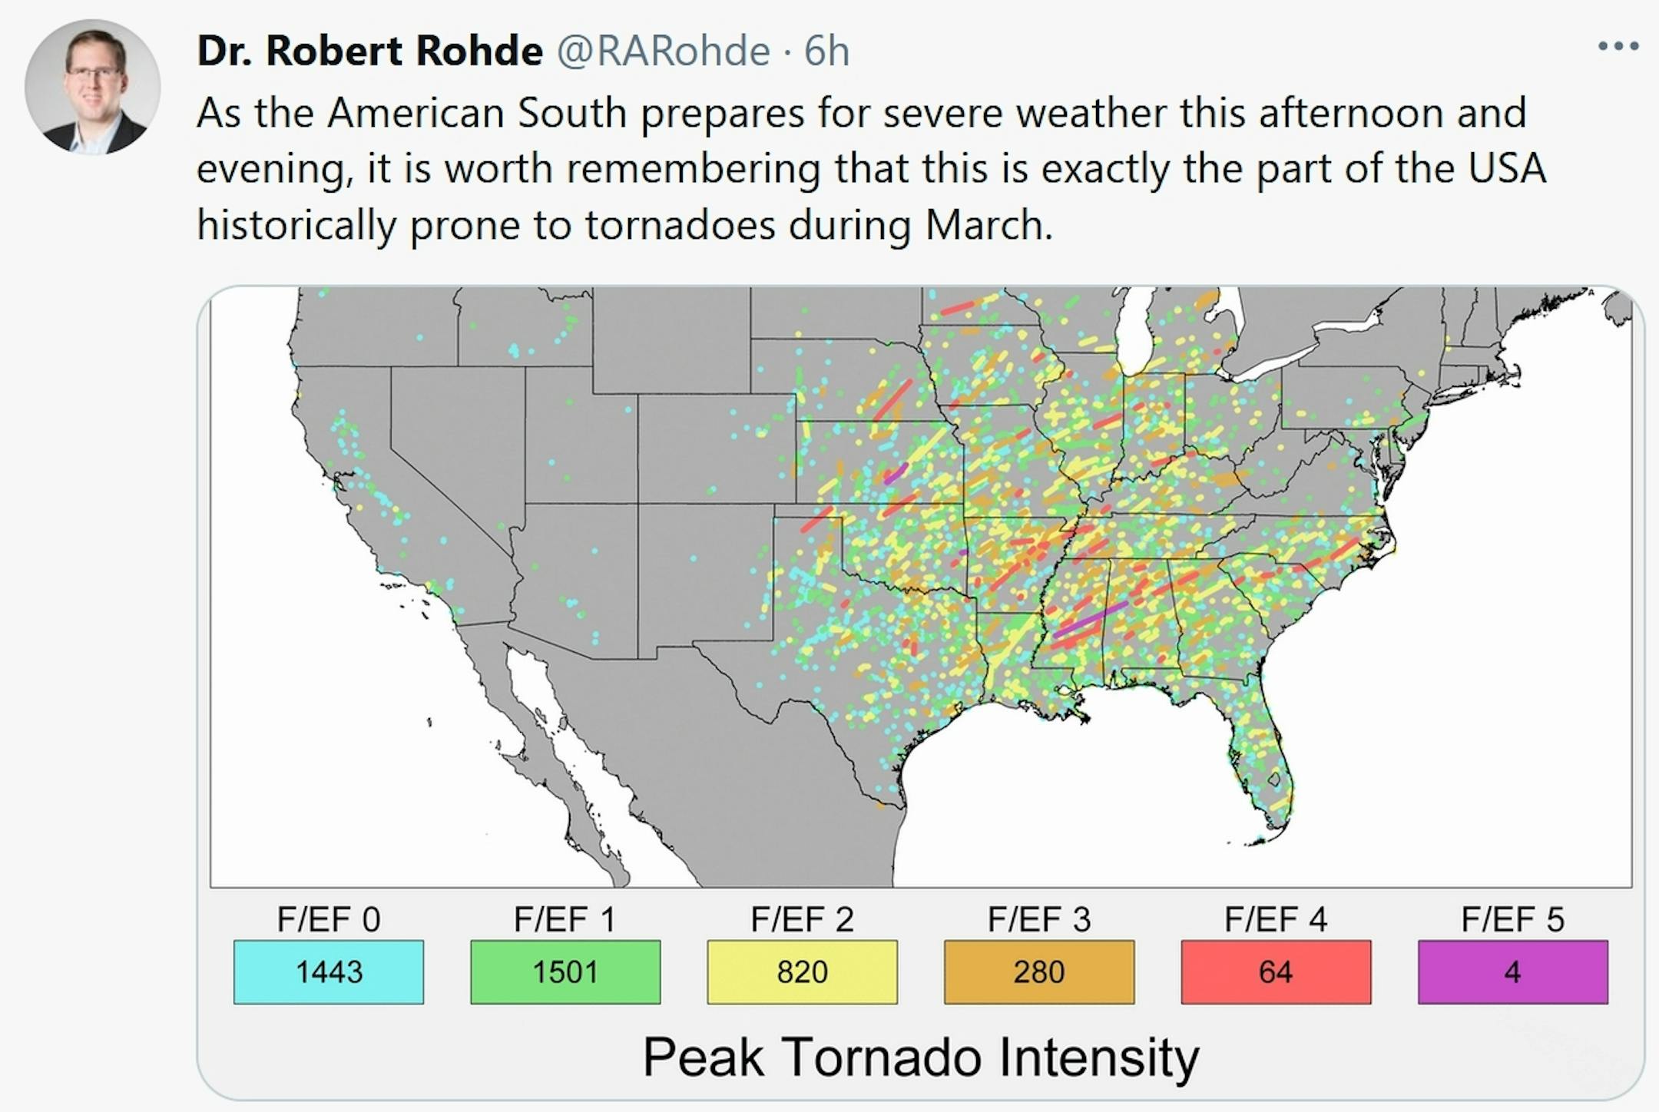Open Dr. Robert Rohde display name link
The image size is (1659, 1112).
369,51
